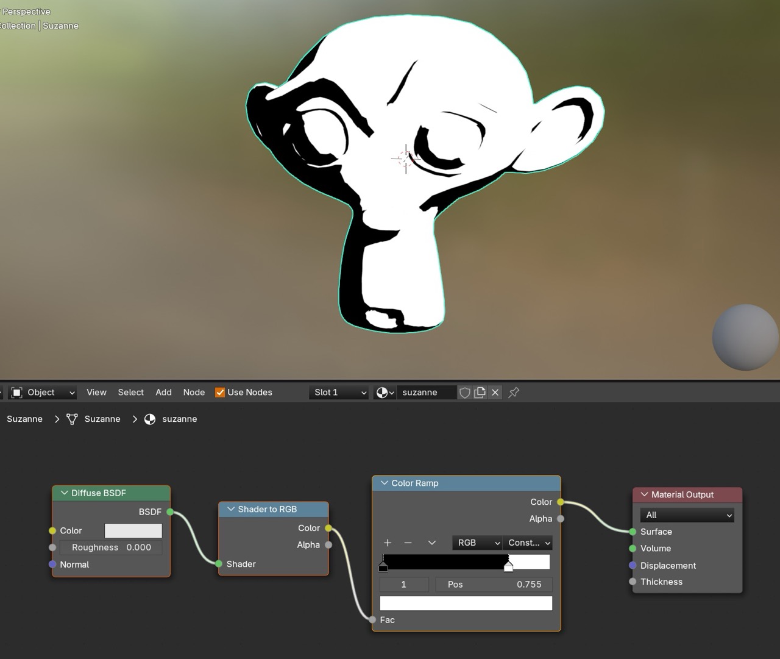
Task: Click Color Ramp Alpha output socket
Action: 560,519
